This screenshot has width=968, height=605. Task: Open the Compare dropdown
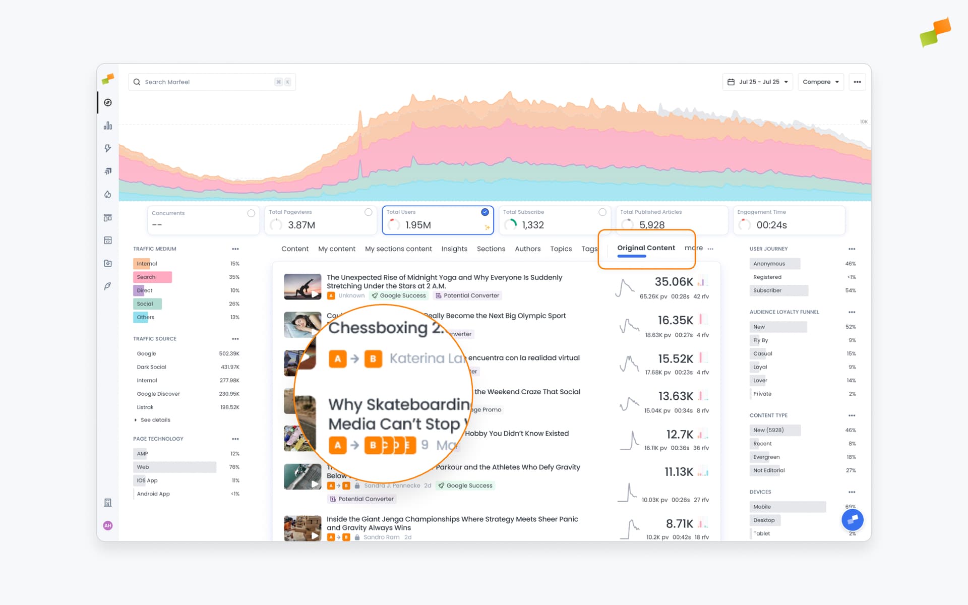pos(820,82)
